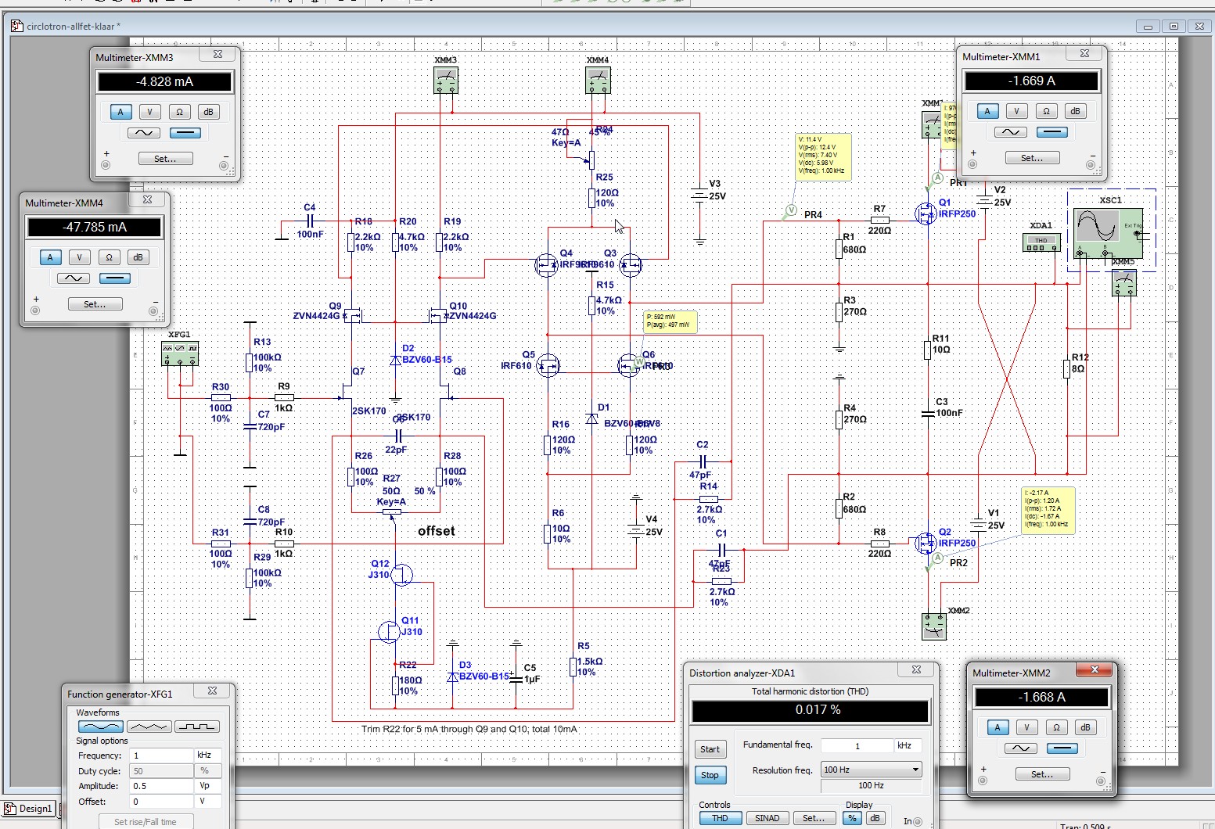Viewport: 1215px width, 829px height.
Task: Select the XMM4 multimeter instrument on schematic
Action: coord(598,80)
